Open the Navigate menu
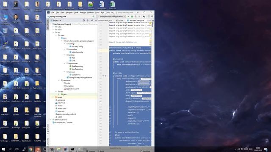 [x=69, y=13]
